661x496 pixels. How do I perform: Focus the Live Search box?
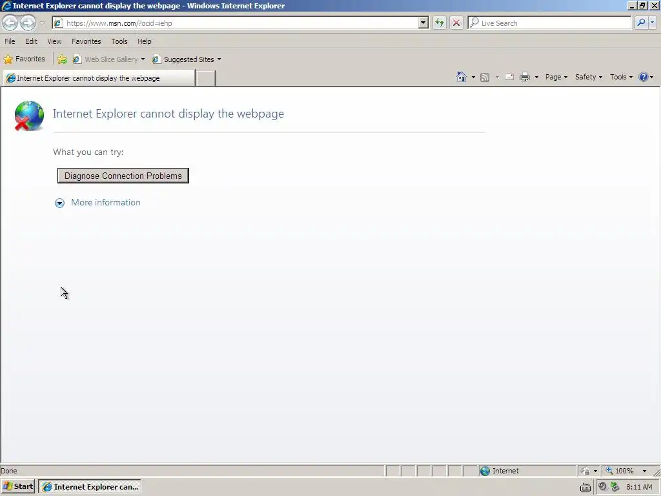click(x=550, y=23)
